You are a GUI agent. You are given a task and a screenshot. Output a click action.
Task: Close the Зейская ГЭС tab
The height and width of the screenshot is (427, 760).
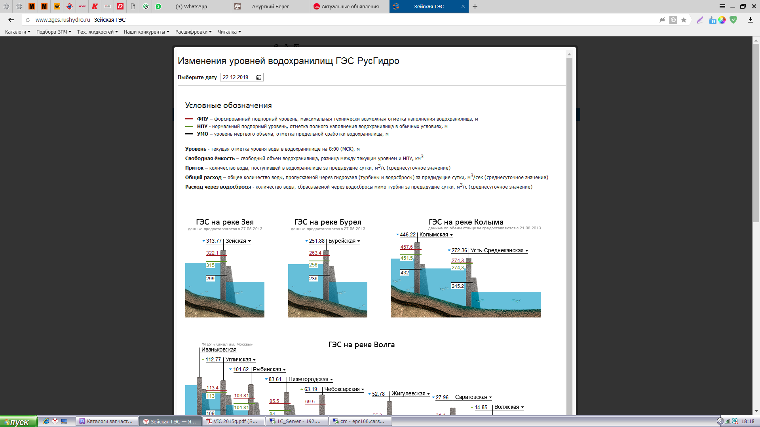point(463,6)
